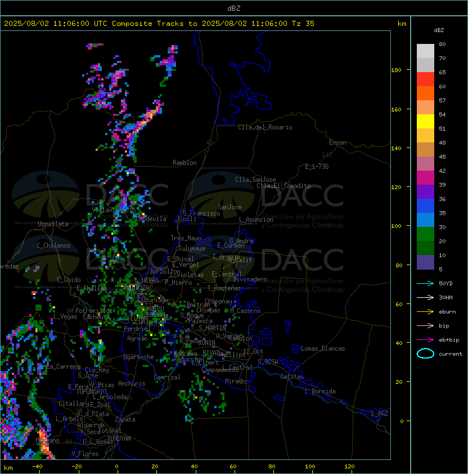Click the yellow eburn arrow in legend
The height and width of the screenshot is (474, 468).
425,312
